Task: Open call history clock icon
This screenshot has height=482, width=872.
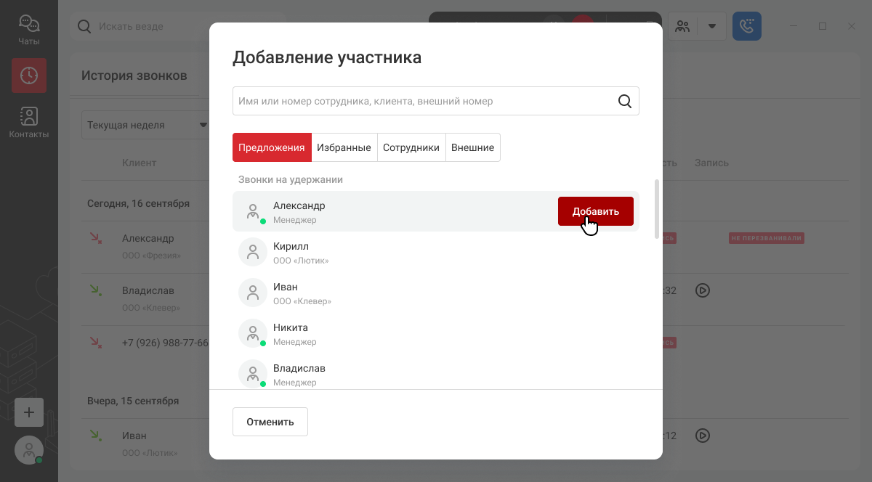Action: pyautogui.click(x=29, y=75)
